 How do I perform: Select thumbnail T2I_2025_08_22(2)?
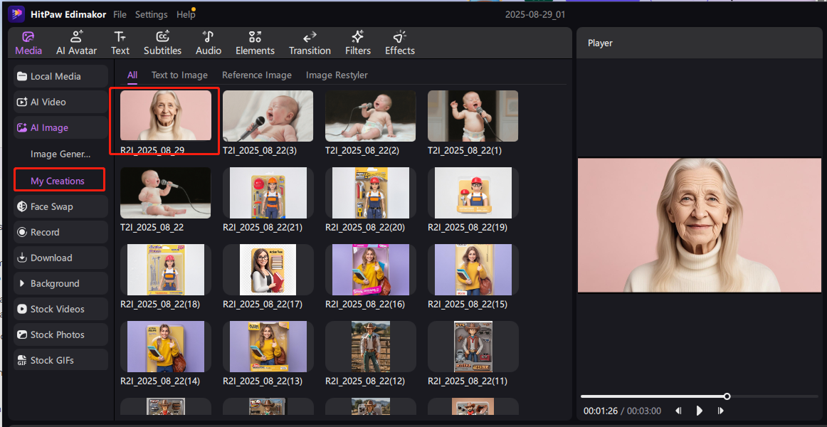[x=370, y=115]
